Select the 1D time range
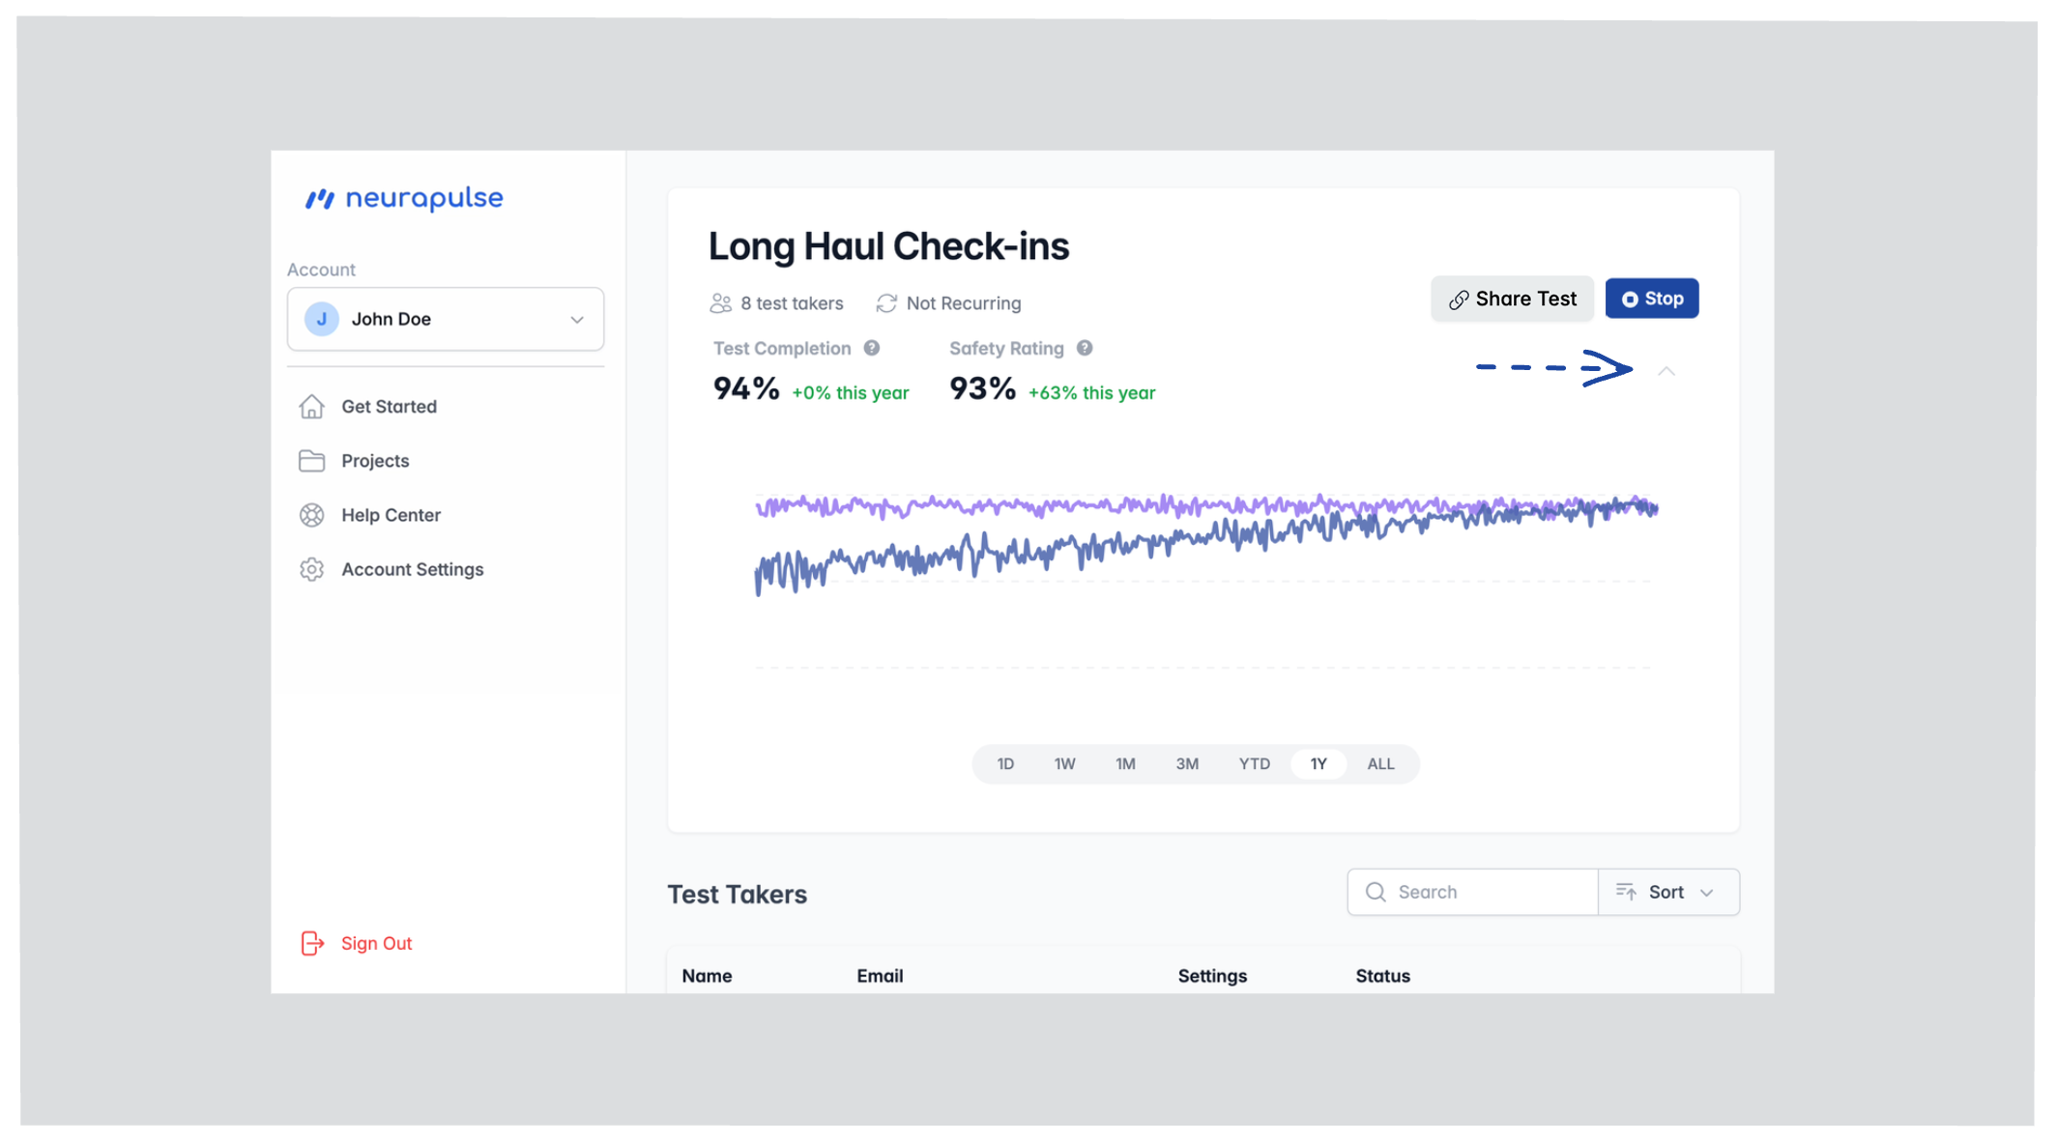This screenshot has height=1143, width=2057. click(x=1005, y=763)
